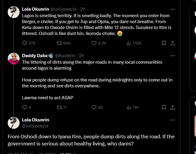Viewport: 196px width, 154px height.
Task: Bookmark Lola Okunrin's first tweet
Action: point(163,43)
